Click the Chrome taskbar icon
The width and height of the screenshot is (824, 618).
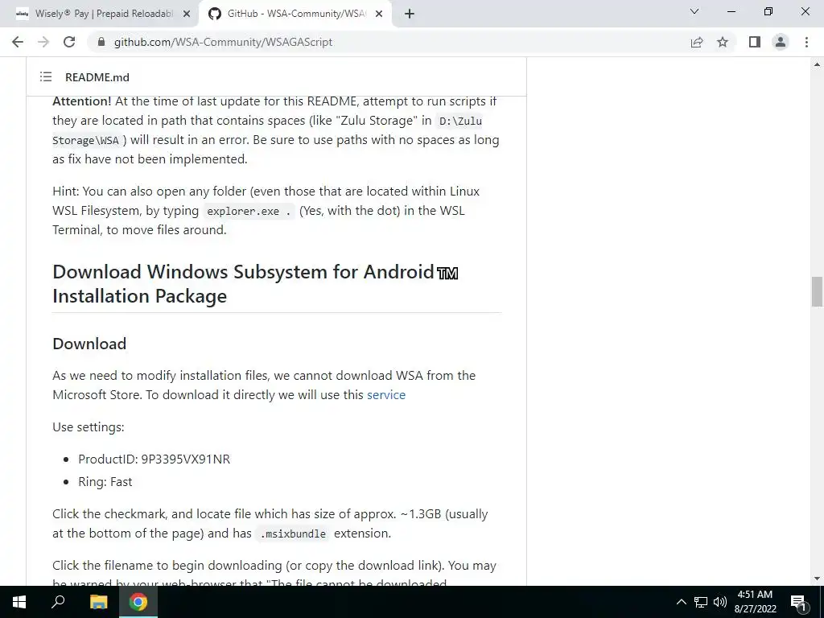point(138,602)
